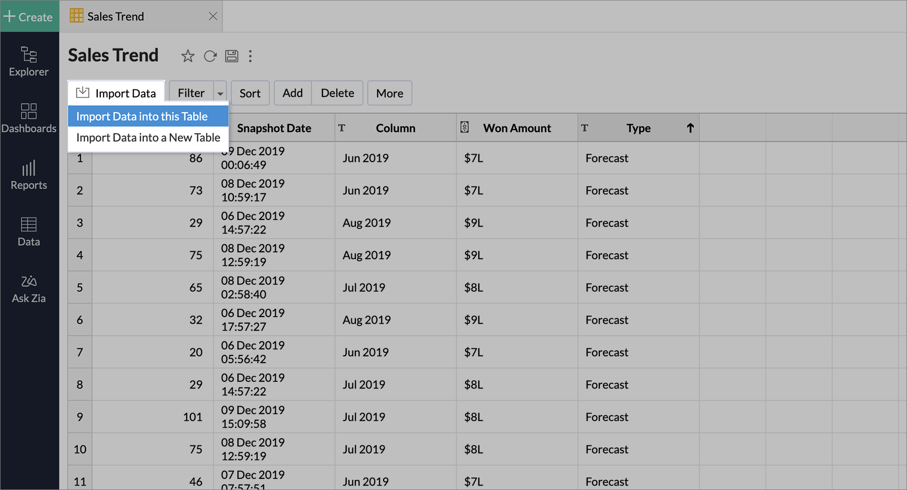Screen dimensions: 907x490
Task: Click the Add button
Action: [x=293, y=94]
